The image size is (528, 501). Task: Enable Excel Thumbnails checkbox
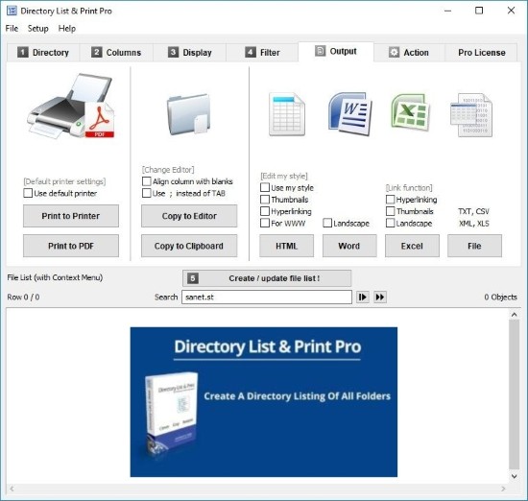coord(390,211)
